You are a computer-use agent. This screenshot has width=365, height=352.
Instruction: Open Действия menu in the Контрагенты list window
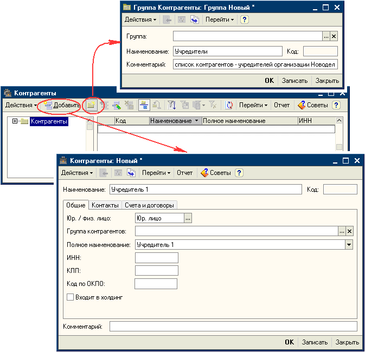pyautogui.click(x=21, y=105)
